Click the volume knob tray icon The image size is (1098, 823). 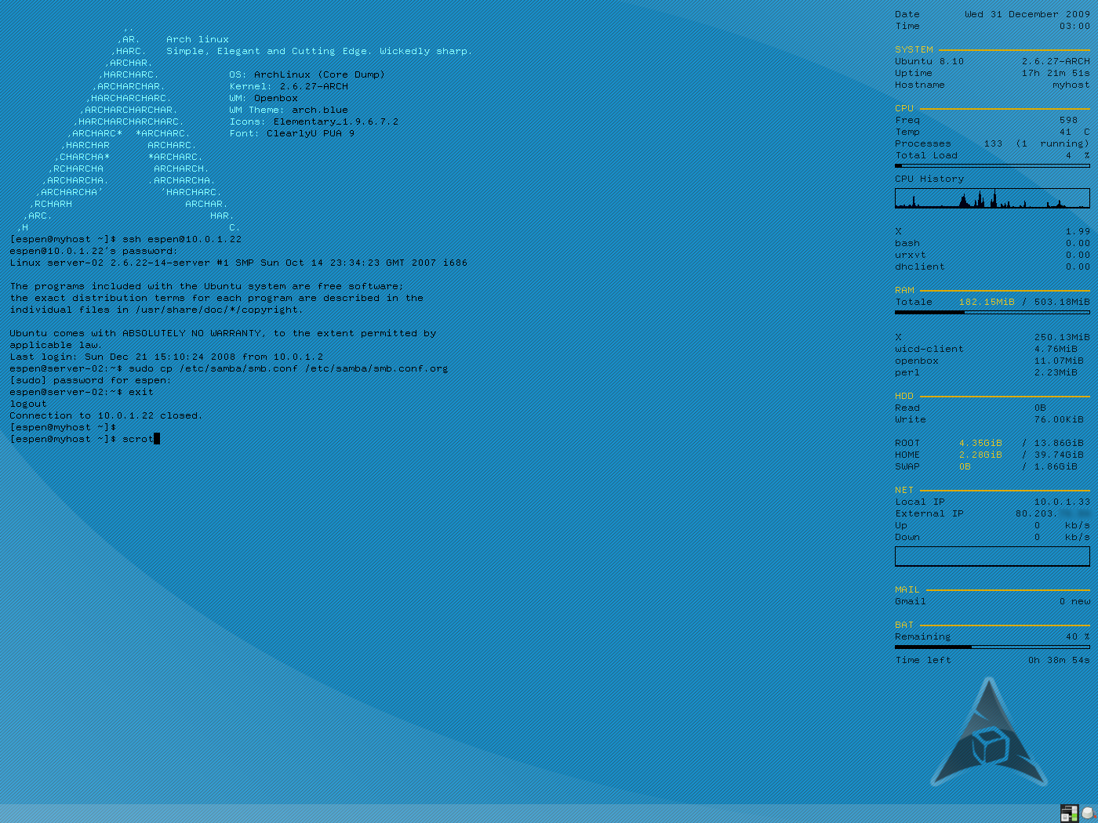click(1089, 814)
